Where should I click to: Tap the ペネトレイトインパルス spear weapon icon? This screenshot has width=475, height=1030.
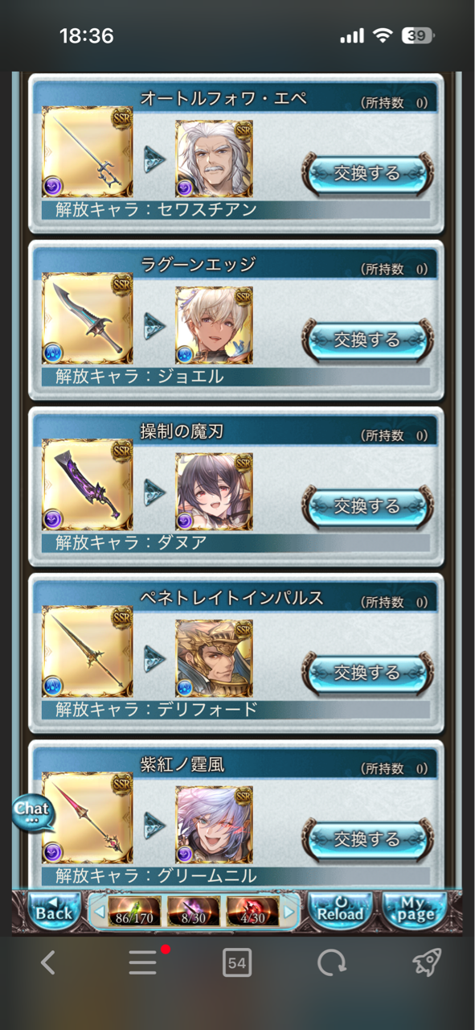click(x=87, y=652)
